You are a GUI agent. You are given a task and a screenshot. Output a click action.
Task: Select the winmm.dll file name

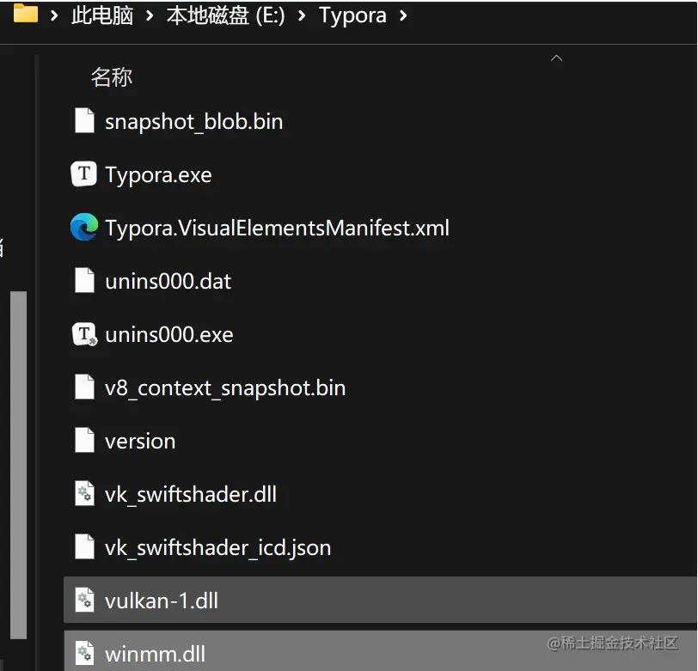pos(155,654)
